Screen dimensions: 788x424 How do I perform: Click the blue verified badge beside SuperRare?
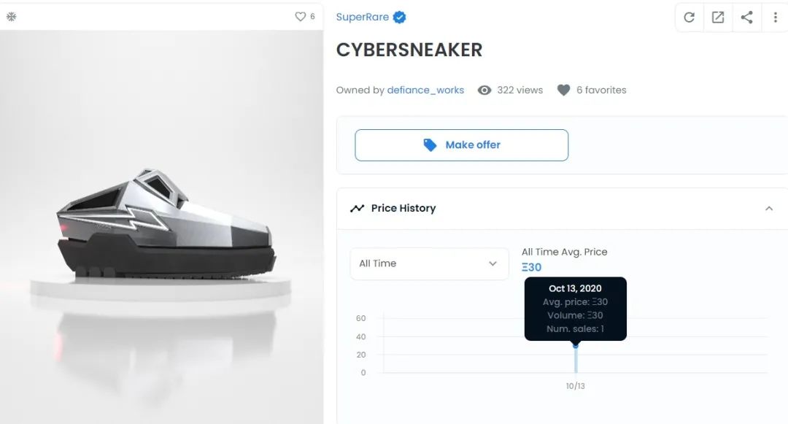[x=399, y=17]
